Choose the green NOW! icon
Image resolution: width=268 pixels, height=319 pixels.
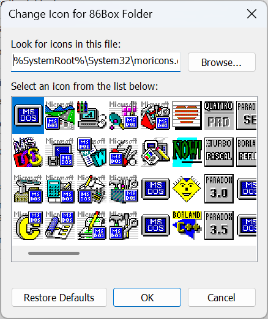[x=187, y=152]
